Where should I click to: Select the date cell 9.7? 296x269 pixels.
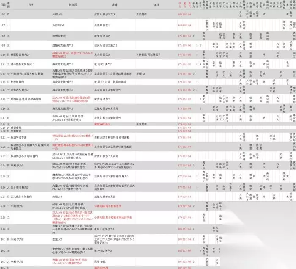click(x=3, y=25)
